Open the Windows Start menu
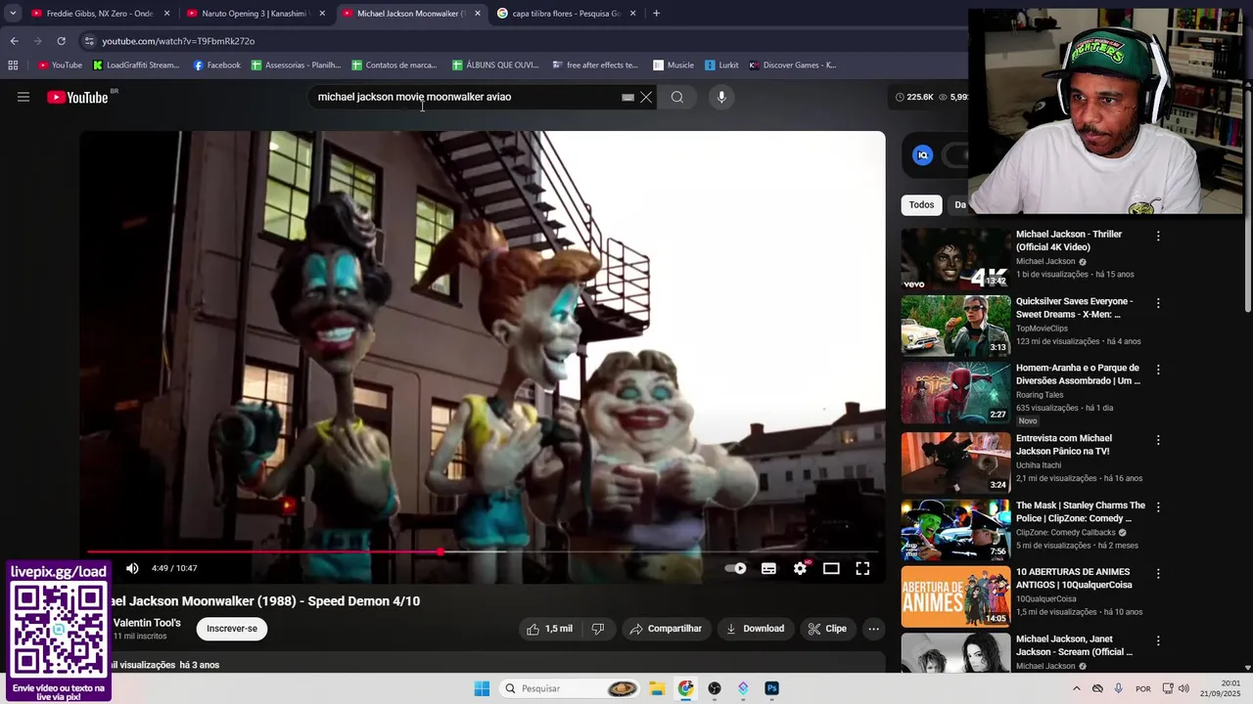The image size is (1253, 704). 482,688
